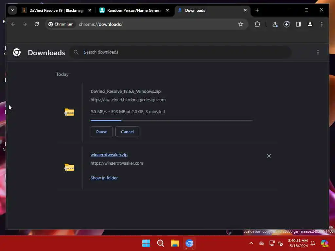Viewport: 335px width, 251px height.
Task: Close the Random Person/Name Generator tab
Action: [x=167, y=10]
